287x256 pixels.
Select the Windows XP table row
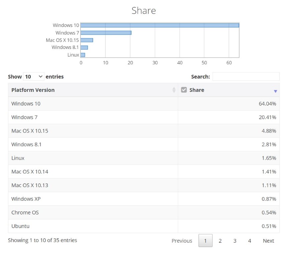coord(144,199)
